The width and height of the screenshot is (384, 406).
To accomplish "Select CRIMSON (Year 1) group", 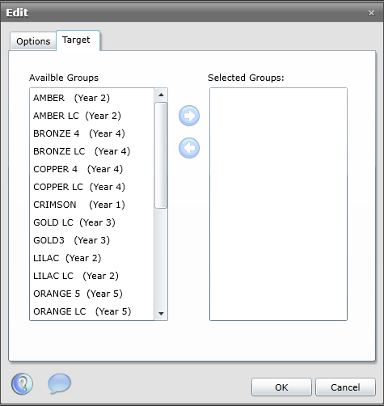I will [x=92, y=205].
